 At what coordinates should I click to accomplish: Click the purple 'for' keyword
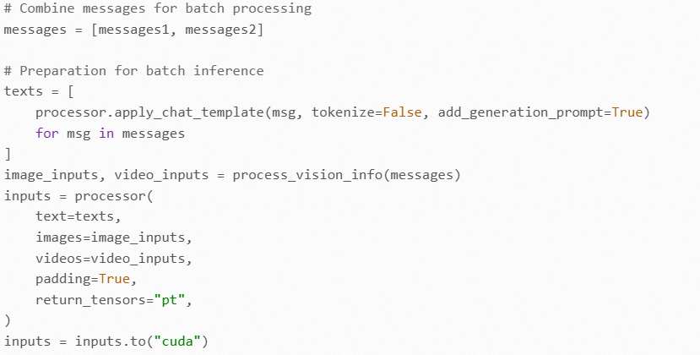47,134
